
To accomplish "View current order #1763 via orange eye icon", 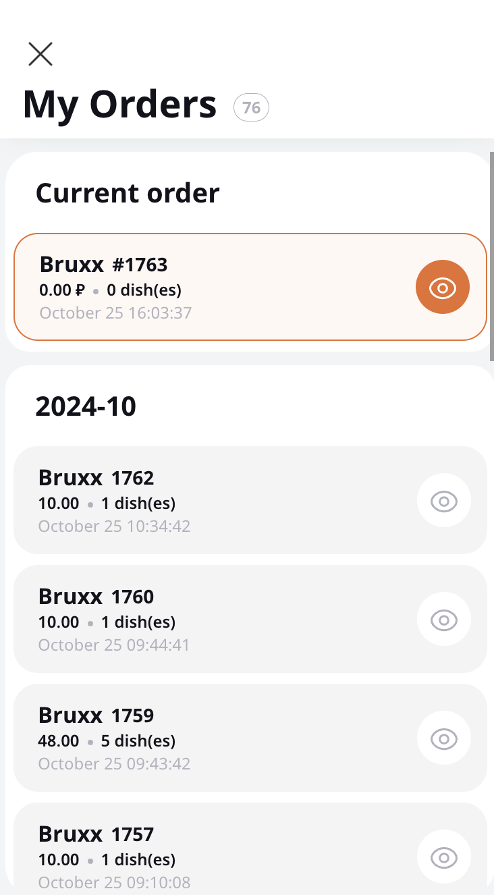I will tap(443, 287).
